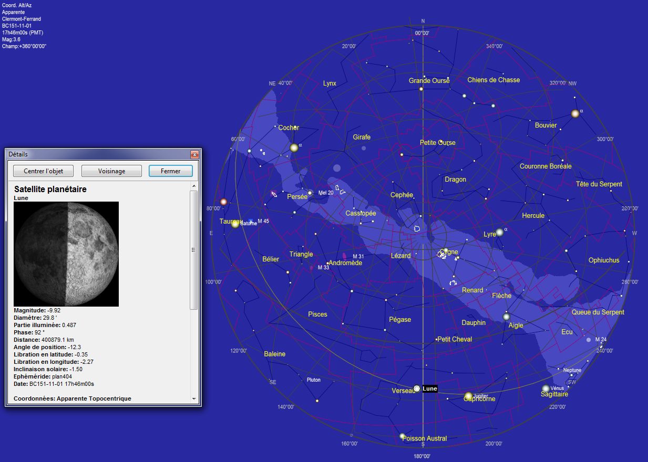Select the Vénus planet marker near Sagittaire

tap(546, 389)
